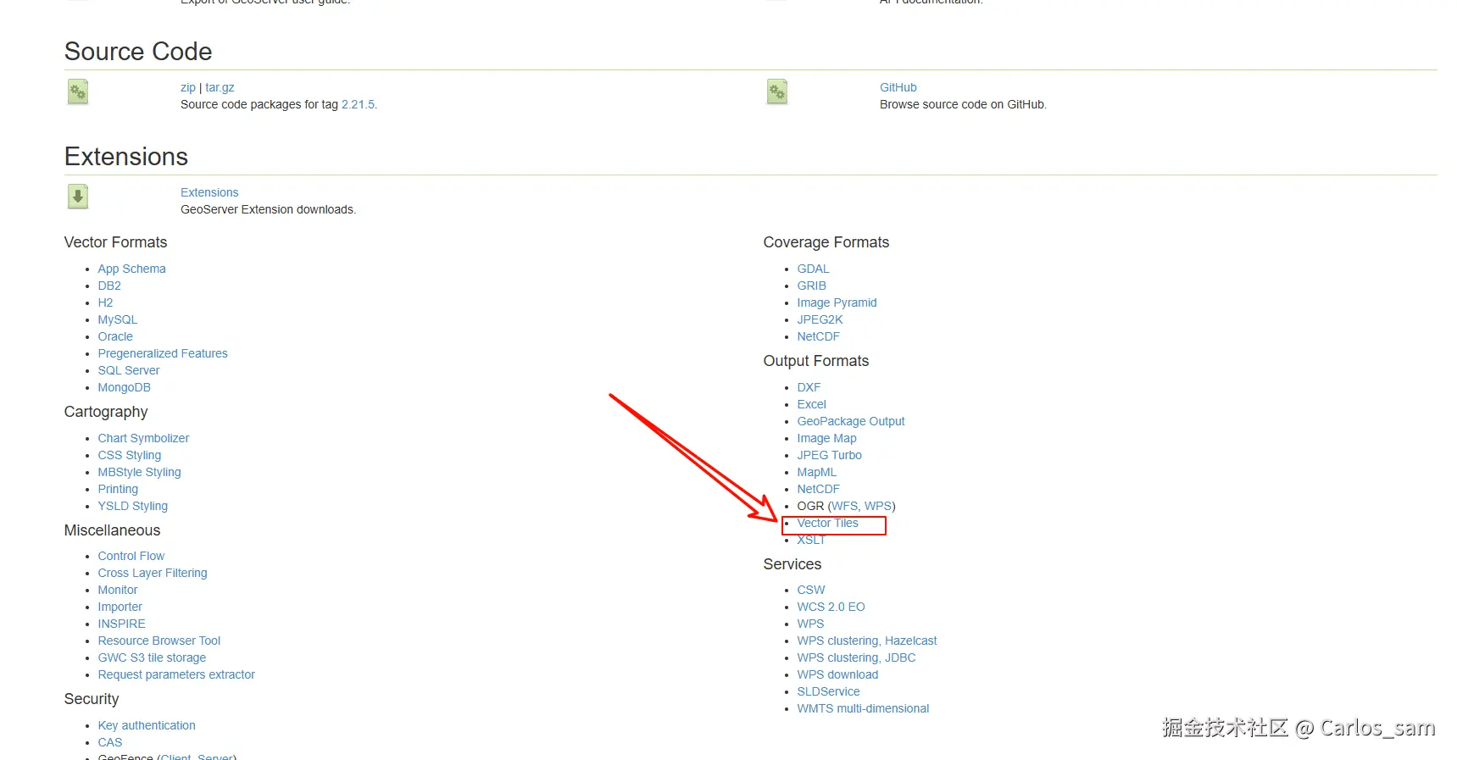
Task: Open MBStyle Styling extension
Action: click(x=139, y=472)
